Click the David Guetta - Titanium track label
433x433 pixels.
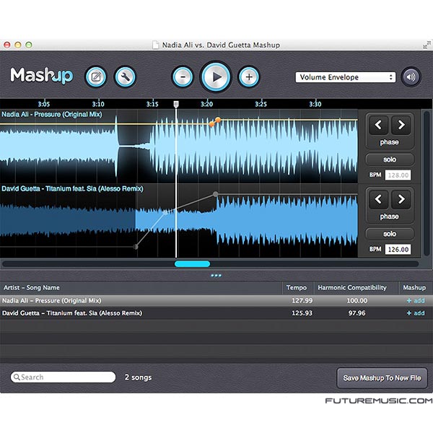point(72,188)
